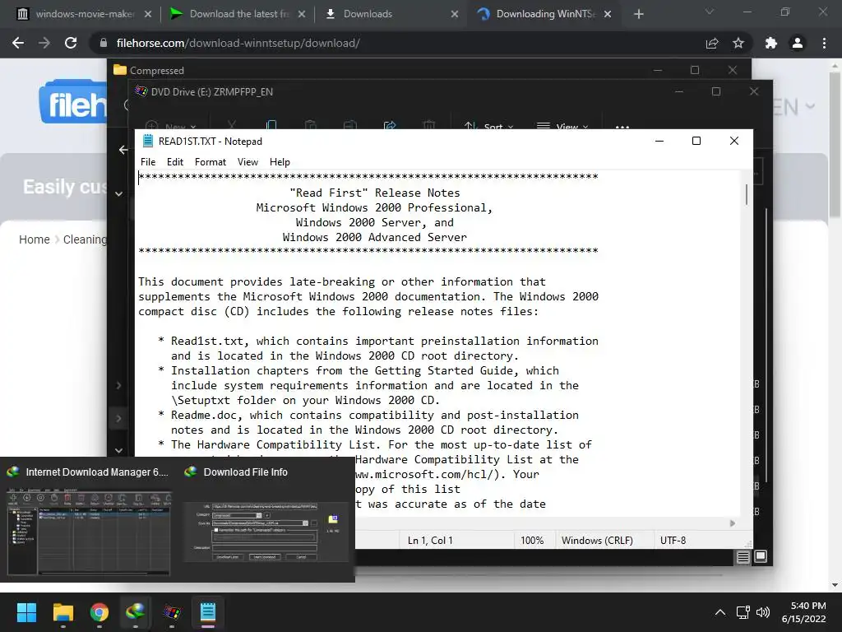
Task: Open View dropdown in DVD Drive window
Action: click(x=562, y=126)
